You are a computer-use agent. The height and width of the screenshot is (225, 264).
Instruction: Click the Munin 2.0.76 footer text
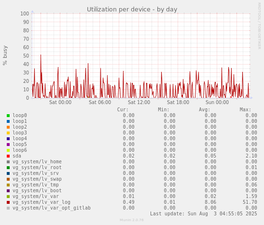click(x=132, y=220)
